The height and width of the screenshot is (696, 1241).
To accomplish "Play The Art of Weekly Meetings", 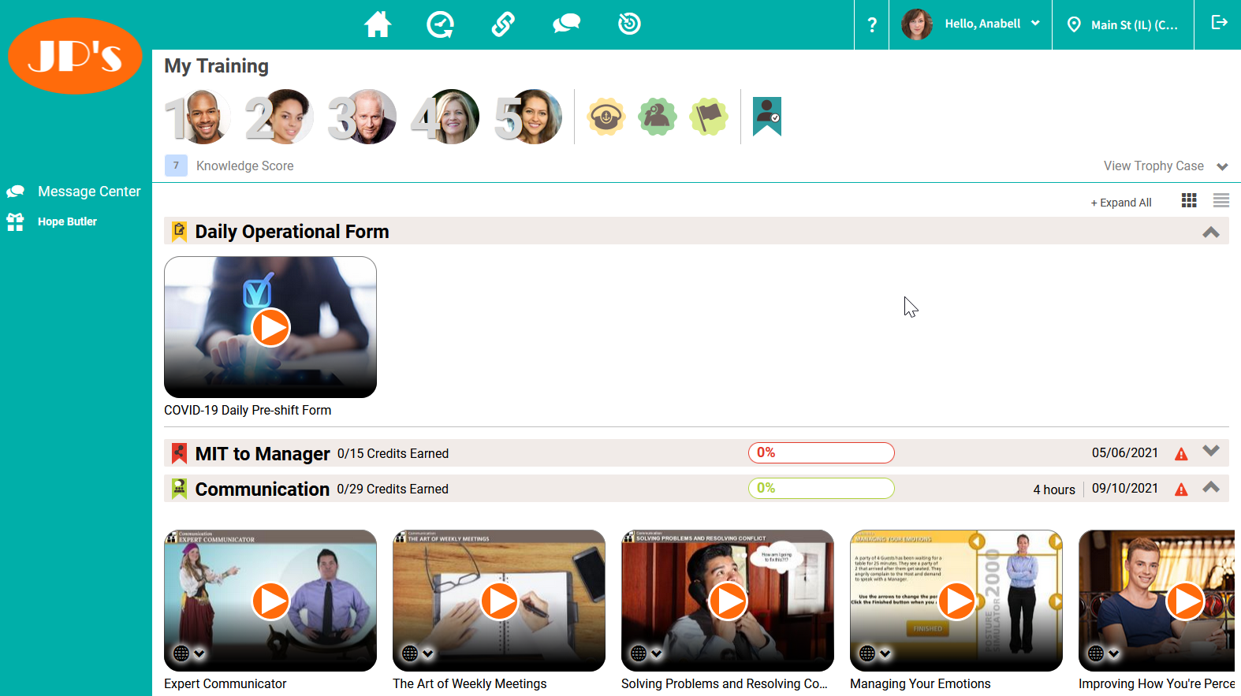I will (499, 601).
